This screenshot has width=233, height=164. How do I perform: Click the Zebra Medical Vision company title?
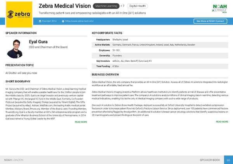64,6
